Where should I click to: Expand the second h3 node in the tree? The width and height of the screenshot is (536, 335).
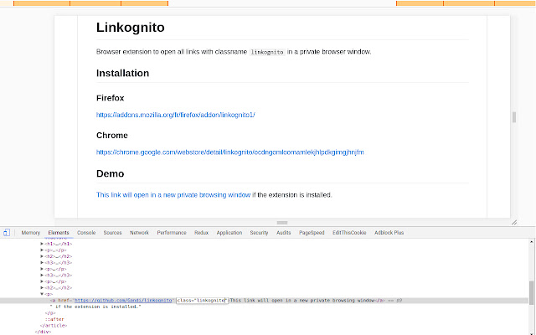coord(42,275)
